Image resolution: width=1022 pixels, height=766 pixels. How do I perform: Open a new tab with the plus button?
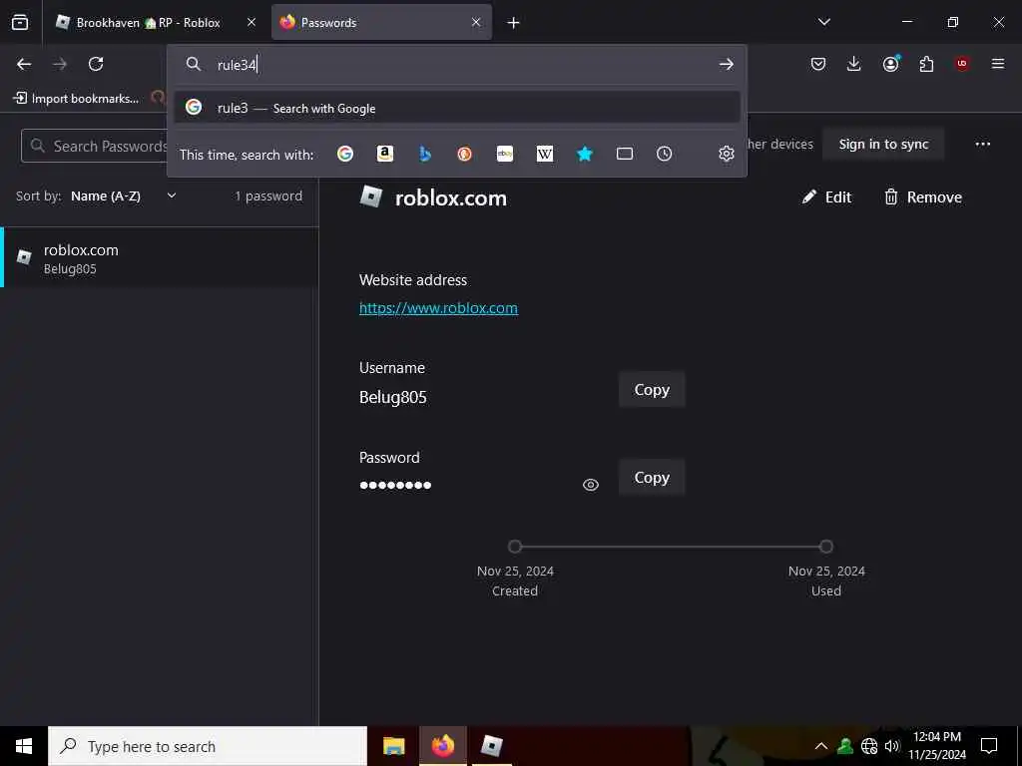point(514,23)
